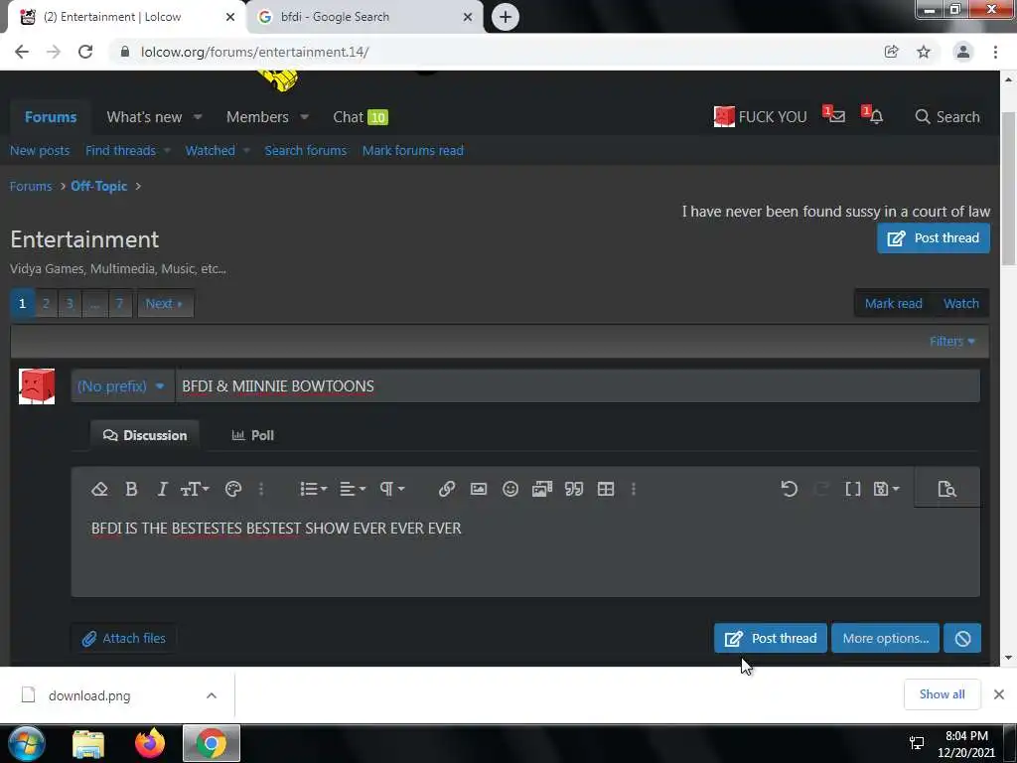The height and width of the screenshot is (763, 1017).
Task: Focus the message body text area
Action: [x=525, y=551]
